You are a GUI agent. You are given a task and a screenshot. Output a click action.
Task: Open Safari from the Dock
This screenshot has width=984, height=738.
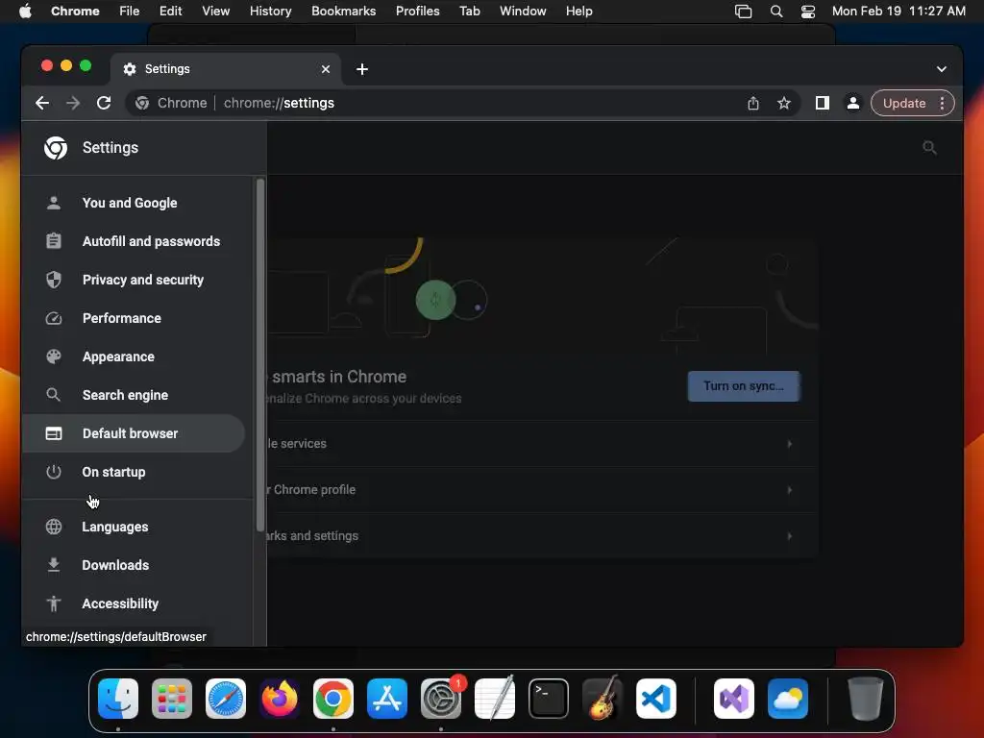click(x=226, y=699)
